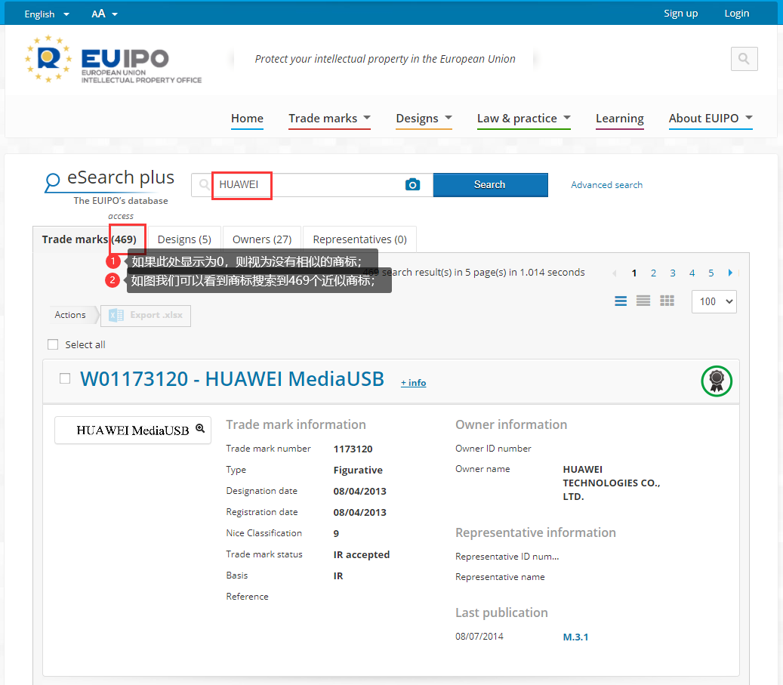Open the Home menu item

pos(247,119)
